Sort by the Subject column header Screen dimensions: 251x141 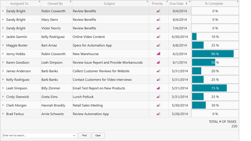[109, 4]
